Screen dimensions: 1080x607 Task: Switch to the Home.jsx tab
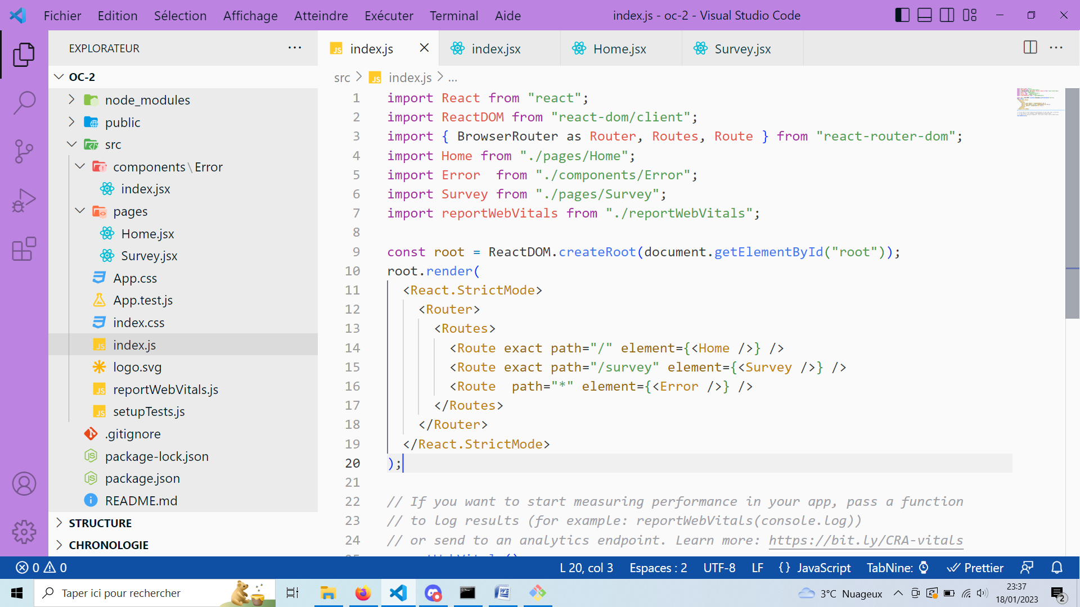coord(619,49)
